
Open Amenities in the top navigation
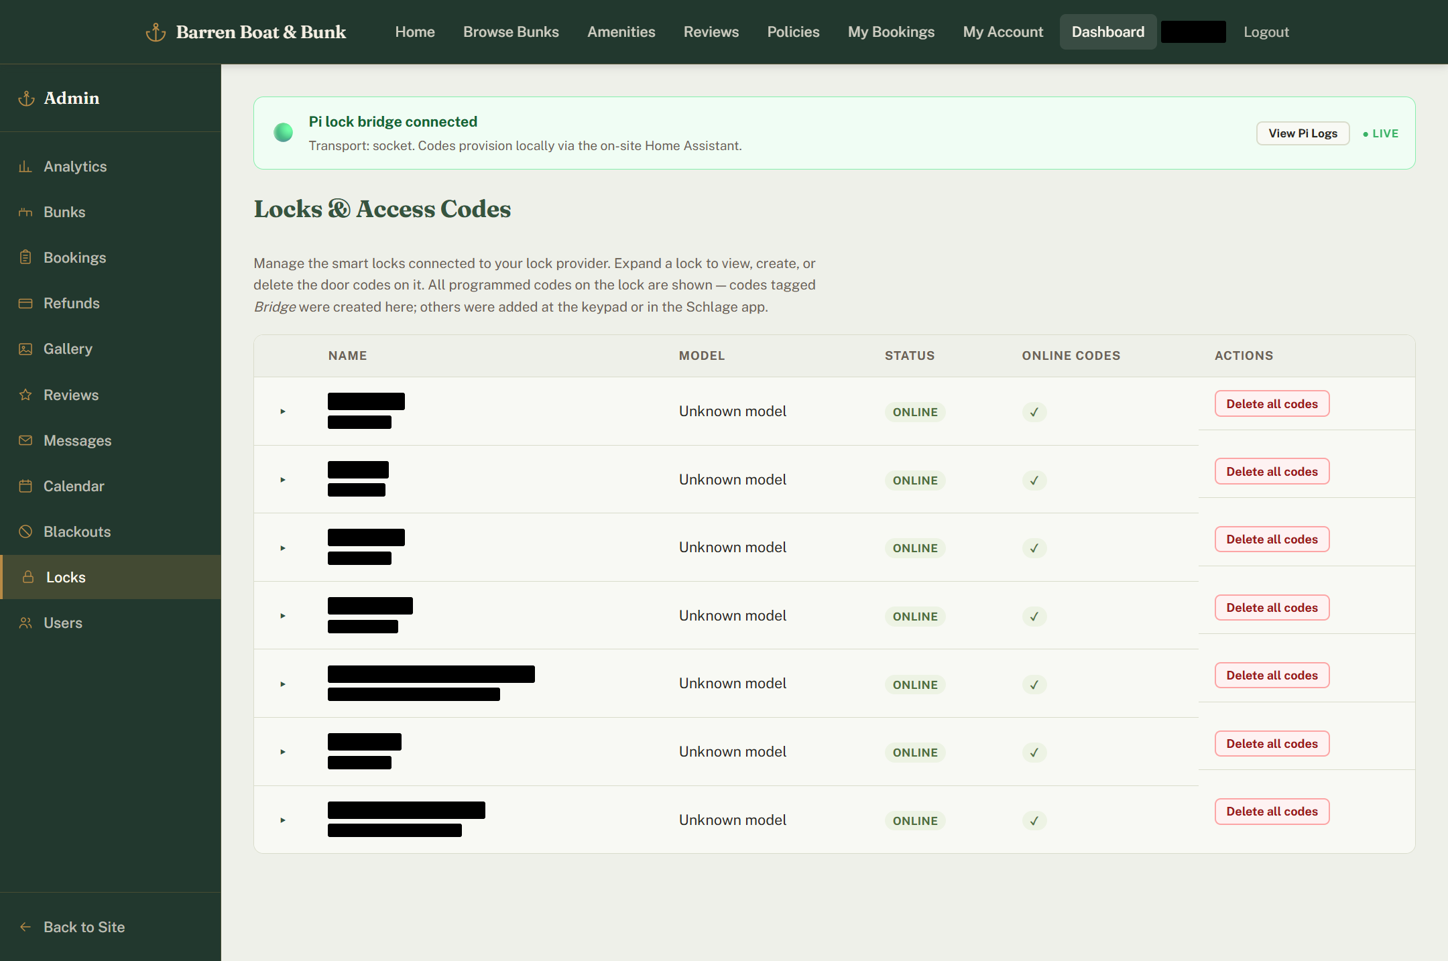[621, 32]
